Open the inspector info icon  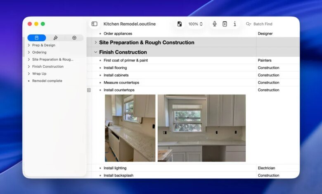pos(235,24)
